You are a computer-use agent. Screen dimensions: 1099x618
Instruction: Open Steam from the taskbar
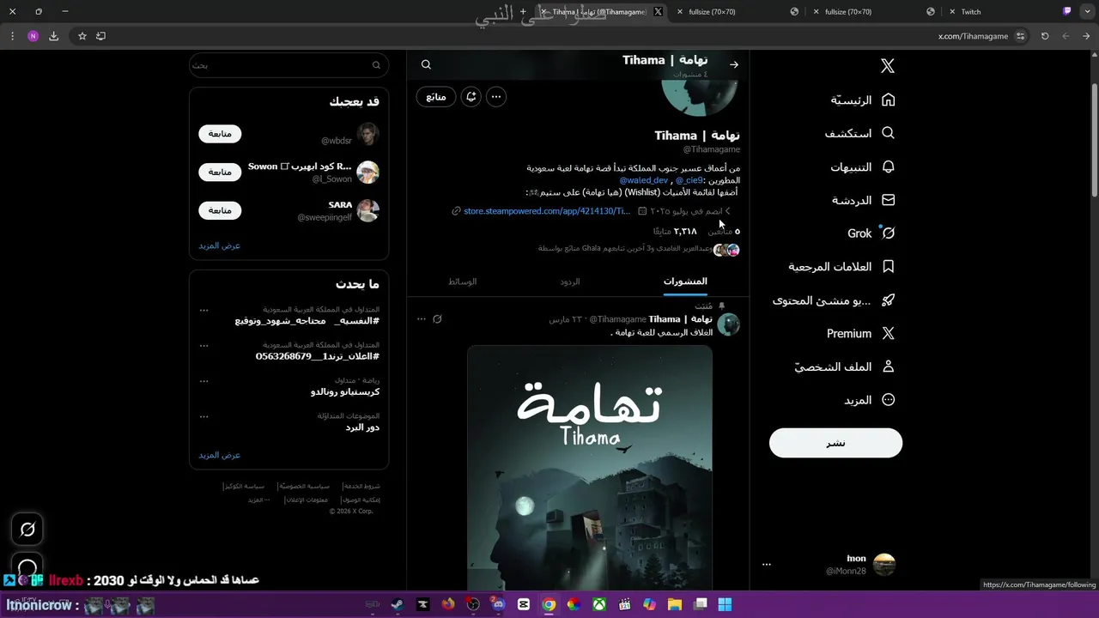click(x=397, y=604)
